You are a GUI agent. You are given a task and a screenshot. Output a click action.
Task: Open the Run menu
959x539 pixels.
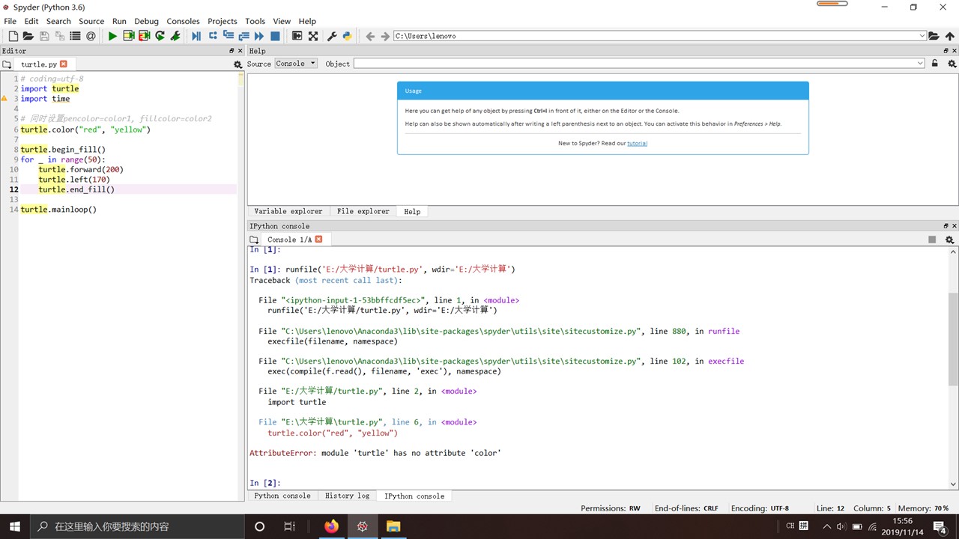(119, 21)
